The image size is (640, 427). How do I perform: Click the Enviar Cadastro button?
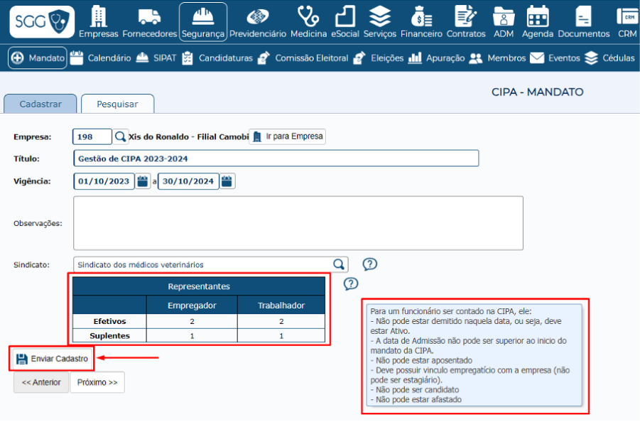coord(53,359)
